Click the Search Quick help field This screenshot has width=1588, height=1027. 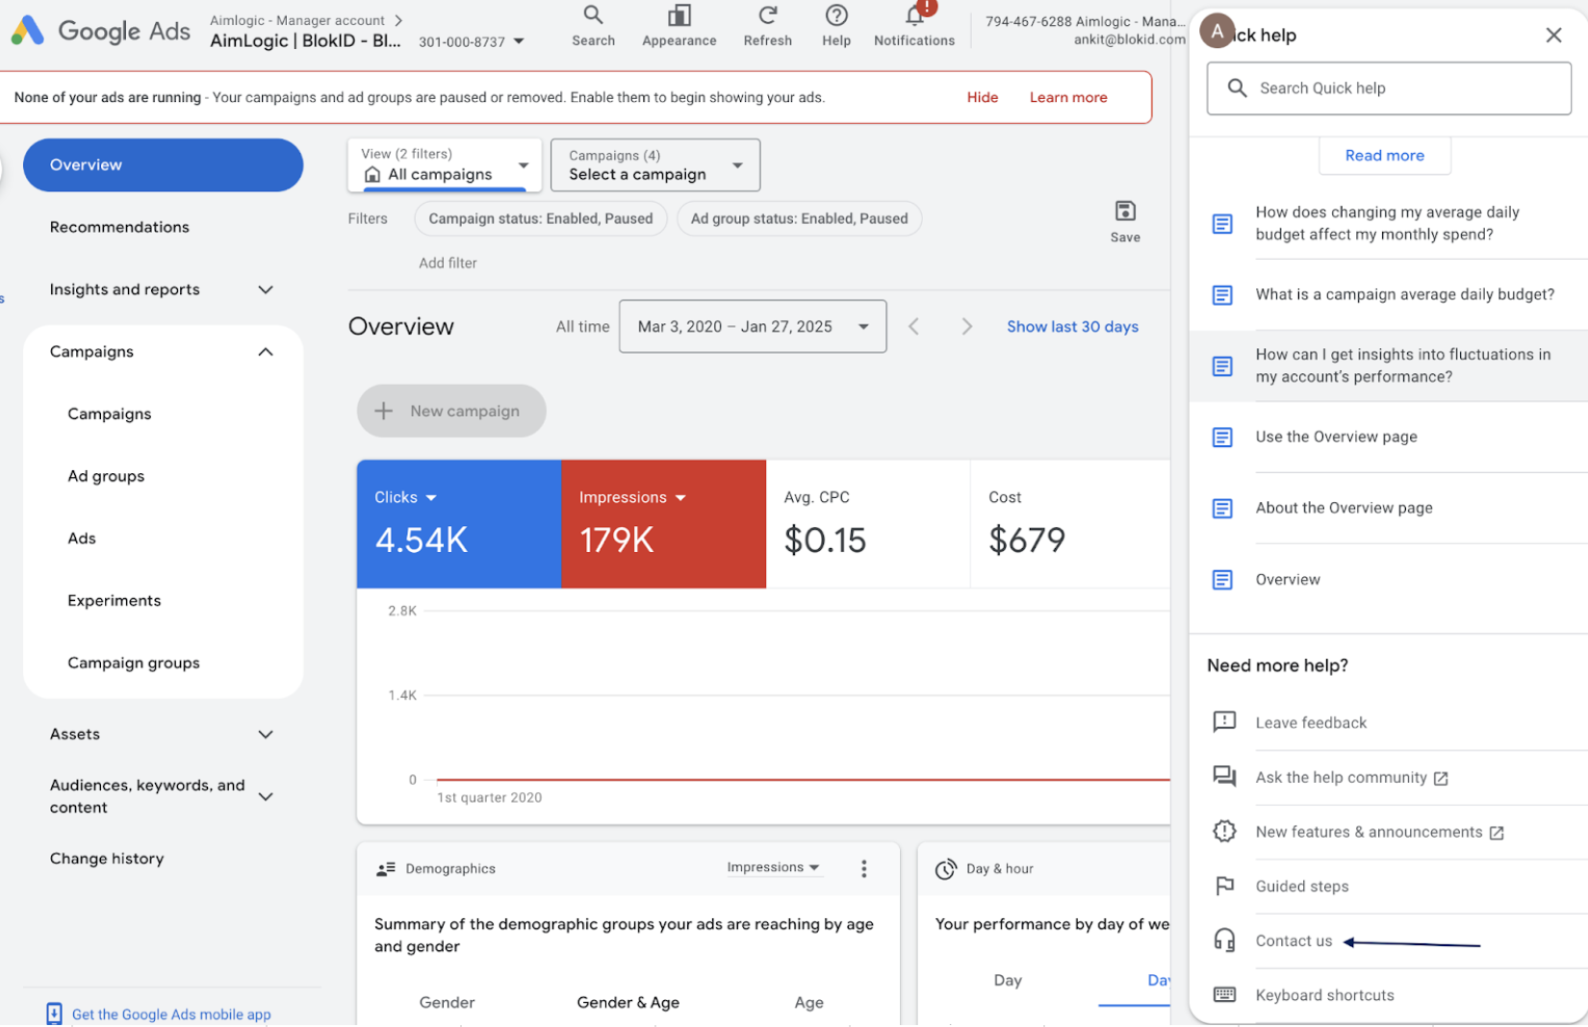pos(1389,88)
